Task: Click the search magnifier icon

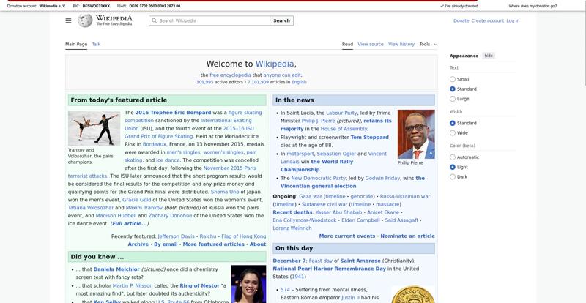Action: tap(154, 20)
